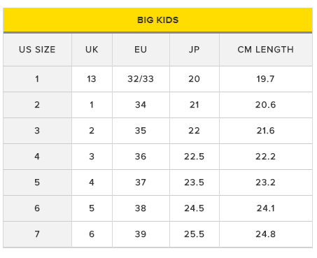The width and height of the screenshot is (317, 258).
Task: Select the JP 22.5 cell
Action: coord(195,157)
